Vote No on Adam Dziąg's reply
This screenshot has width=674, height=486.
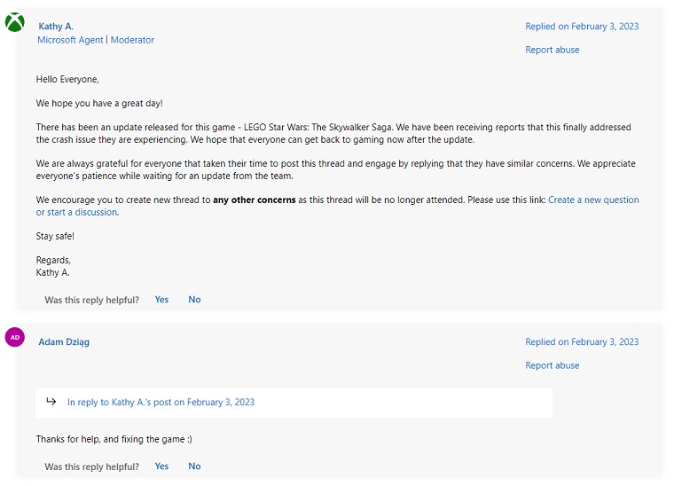coord(194,466)
